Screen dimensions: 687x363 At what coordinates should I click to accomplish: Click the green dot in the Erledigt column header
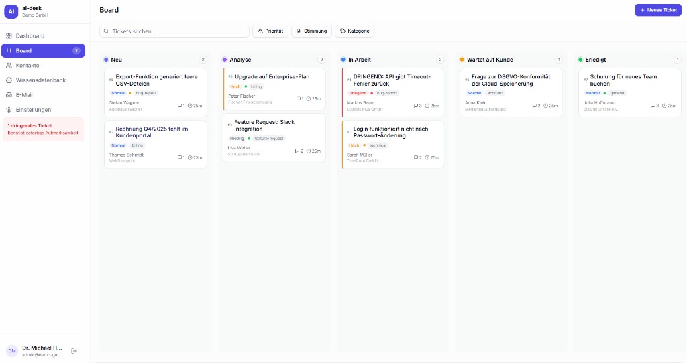[580, 60]
